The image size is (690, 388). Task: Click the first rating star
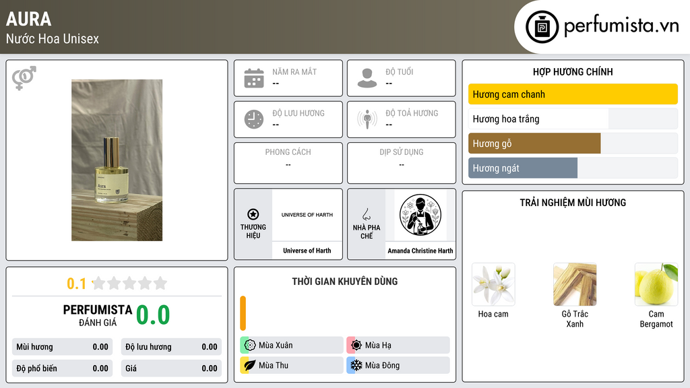coord(99,283)
